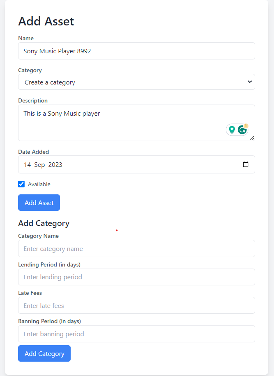Open the calendar picker icon in Date Added
The width and height of the screenshot is (274, 376).
pyautogui.click(x=245, y=164)
